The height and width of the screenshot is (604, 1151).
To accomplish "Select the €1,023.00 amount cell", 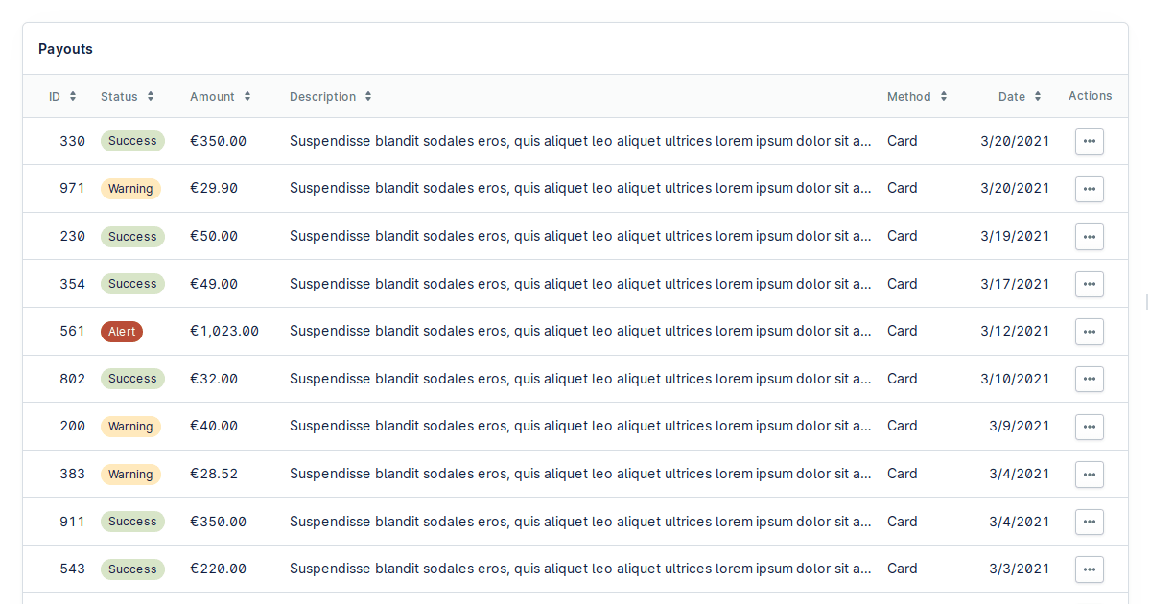I will (x=224, y=332).
